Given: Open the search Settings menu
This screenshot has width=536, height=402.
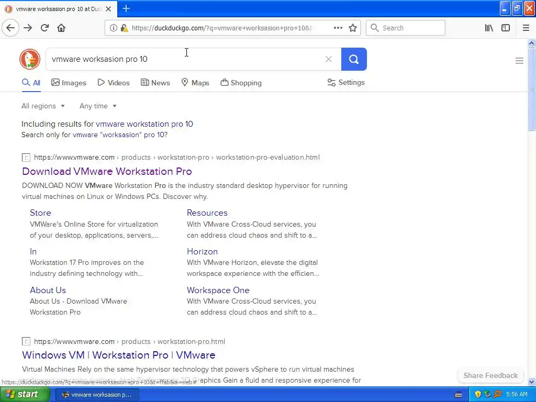Looking at the screenshot, I should coord(346,82).
